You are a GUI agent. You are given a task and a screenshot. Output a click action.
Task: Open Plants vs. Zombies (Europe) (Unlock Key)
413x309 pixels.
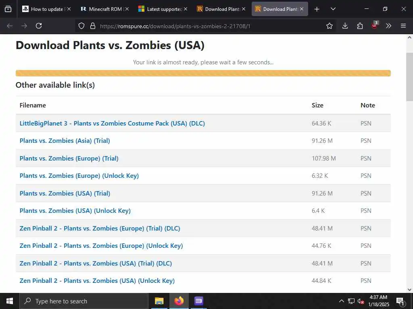(79, 175)
